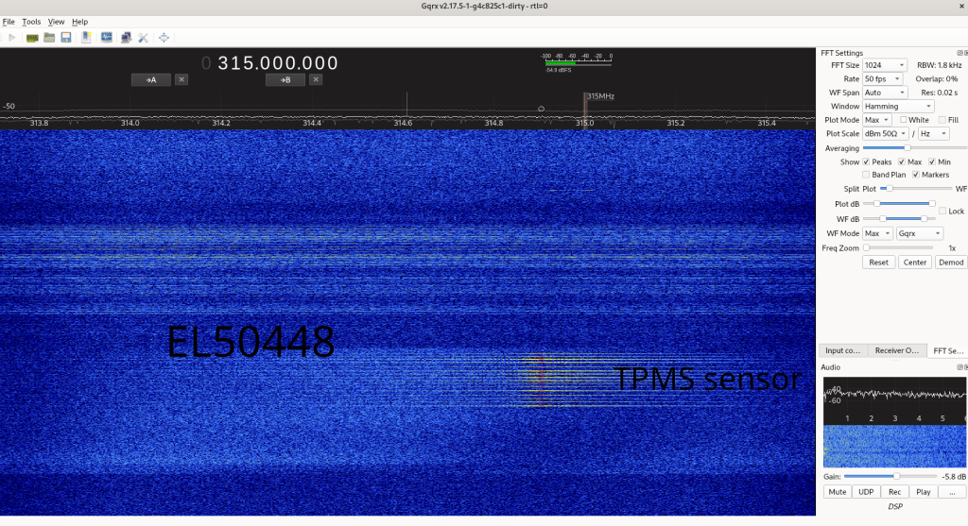Open the Window Hamming dropdown
Viewport: 968px width, 526px height.
tap(898, 106)
